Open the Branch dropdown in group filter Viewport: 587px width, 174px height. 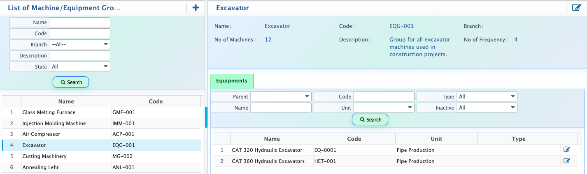pos(79,44)
